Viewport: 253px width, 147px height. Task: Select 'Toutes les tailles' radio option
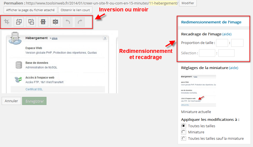(184, 126)
